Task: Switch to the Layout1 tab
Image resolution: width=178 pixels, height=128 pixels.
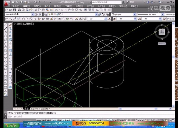Action: pyautogui.click(x=35, y=109)
